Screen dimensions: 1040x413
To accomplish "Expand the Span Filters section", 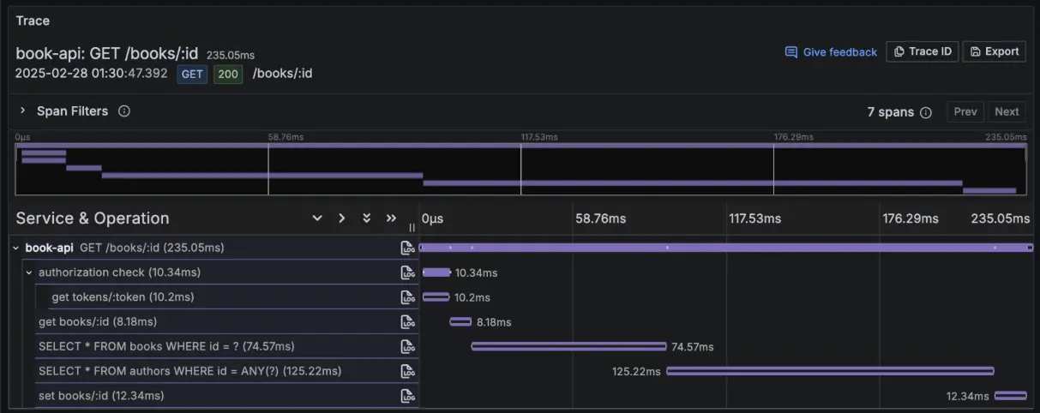I will click(23, 111).
